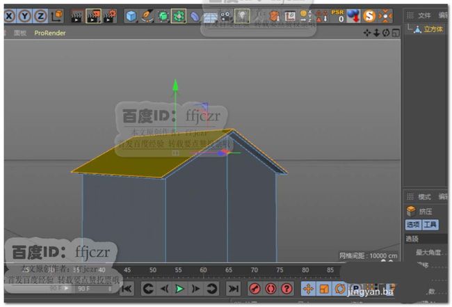This screenshot has height=307, width=452.
Task: Click the PSR 0 reset icon
Action: click(337, 16)
